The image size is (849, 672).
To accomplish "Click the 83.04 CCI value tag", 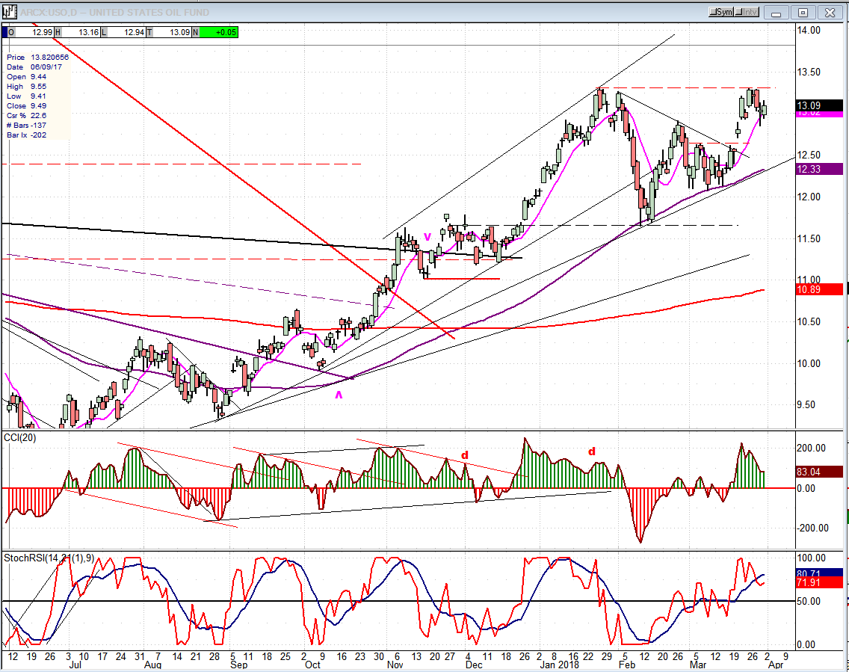I will pos(820,472).
